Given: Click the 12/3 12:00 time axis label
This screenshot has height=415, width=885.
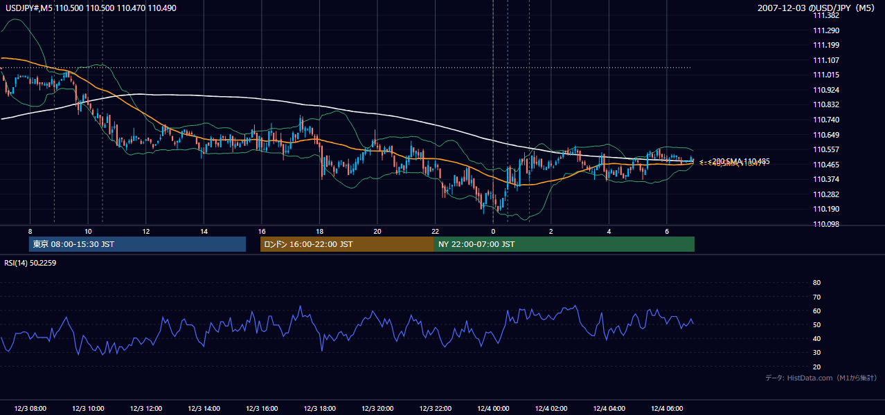Looking at the screenshot, I should [145, 408].
